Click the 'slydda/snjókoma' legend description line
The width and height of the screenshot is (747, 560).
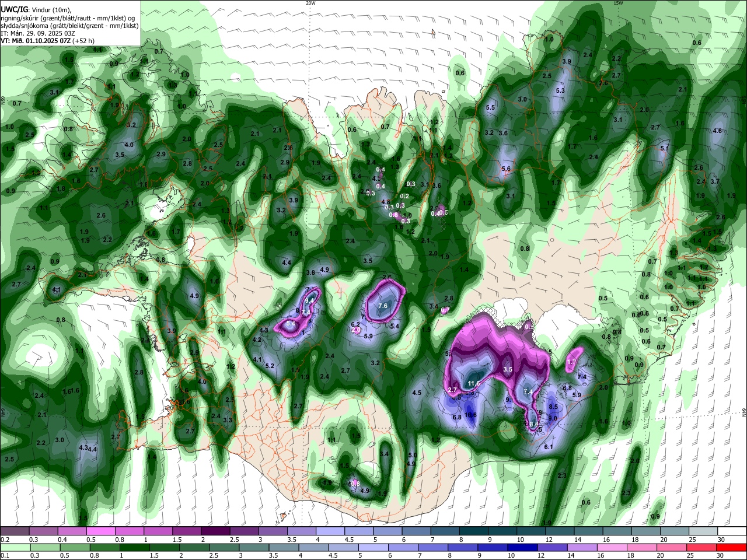point(69,26)
